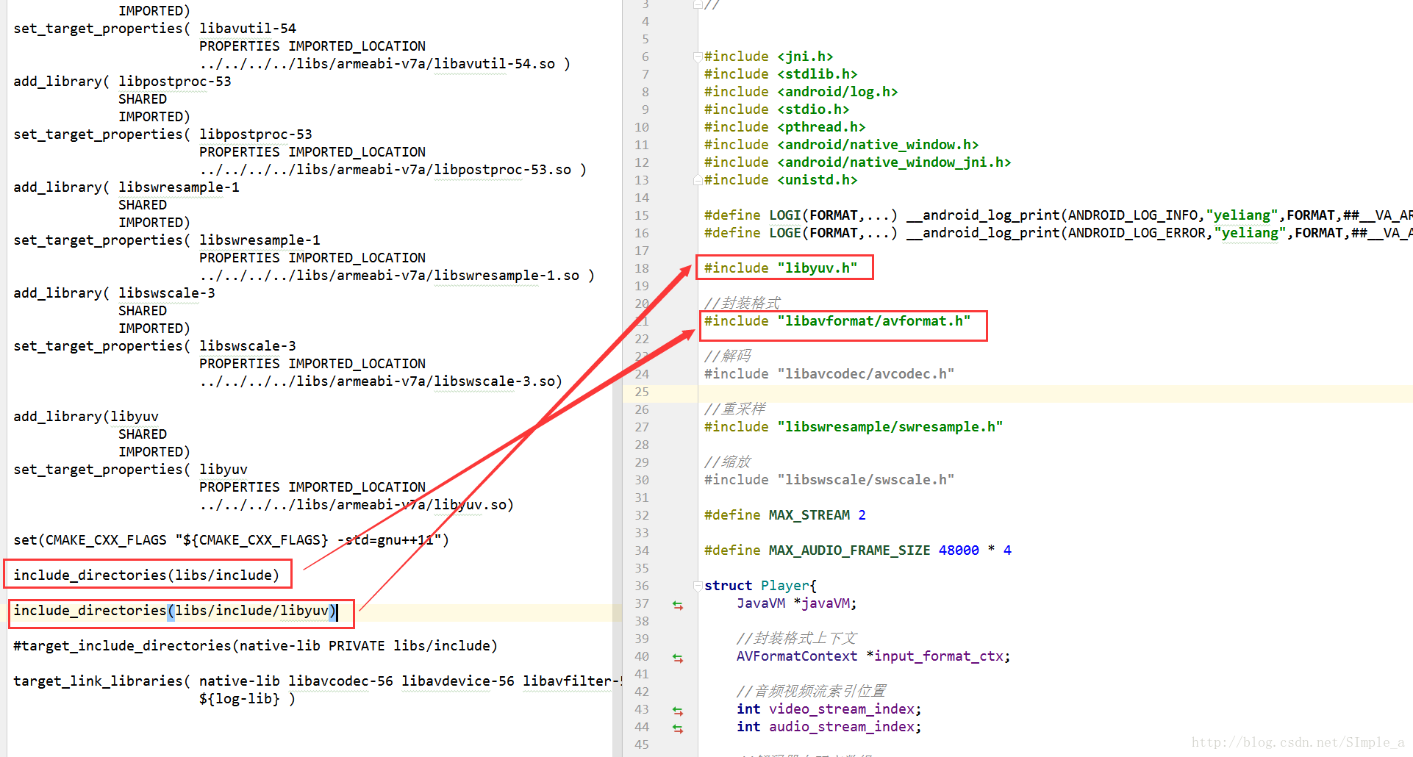Image resolution: width=1413 pixels, height=757 pixels.
Task: Click line number 25 in the gutter
Action: pos(642,392)
